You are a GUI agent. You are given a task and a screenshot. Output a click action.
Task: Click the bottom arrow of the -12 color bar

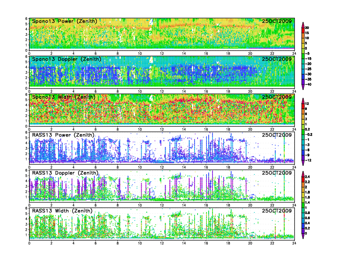tap(303, 163)
